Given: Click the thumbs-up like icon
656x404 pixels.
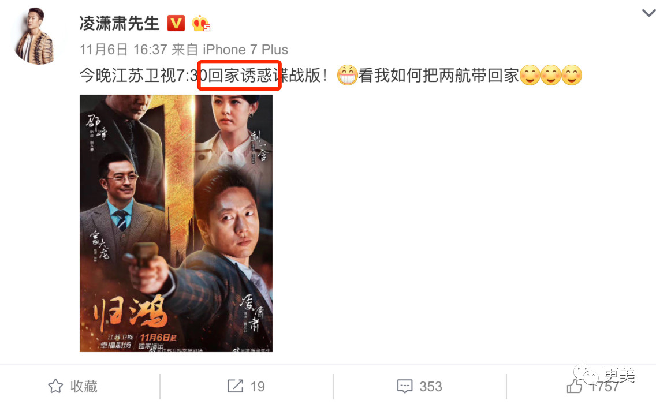Looking at the screenshot, I should pos(575,386).
